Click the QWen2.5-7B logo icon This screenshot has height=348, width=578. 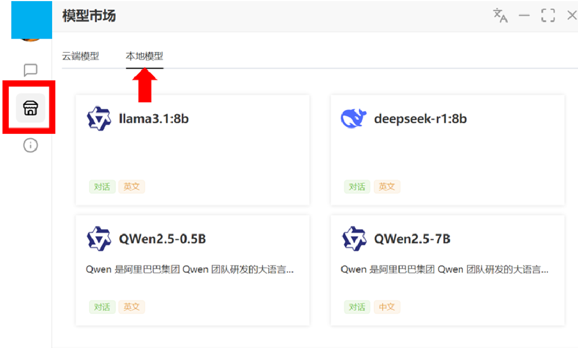(x=354, y=239)
